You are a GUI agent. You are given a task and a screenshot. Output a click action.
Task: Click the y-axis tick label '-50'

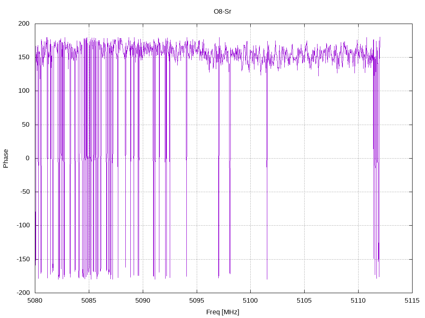point(24,192)
